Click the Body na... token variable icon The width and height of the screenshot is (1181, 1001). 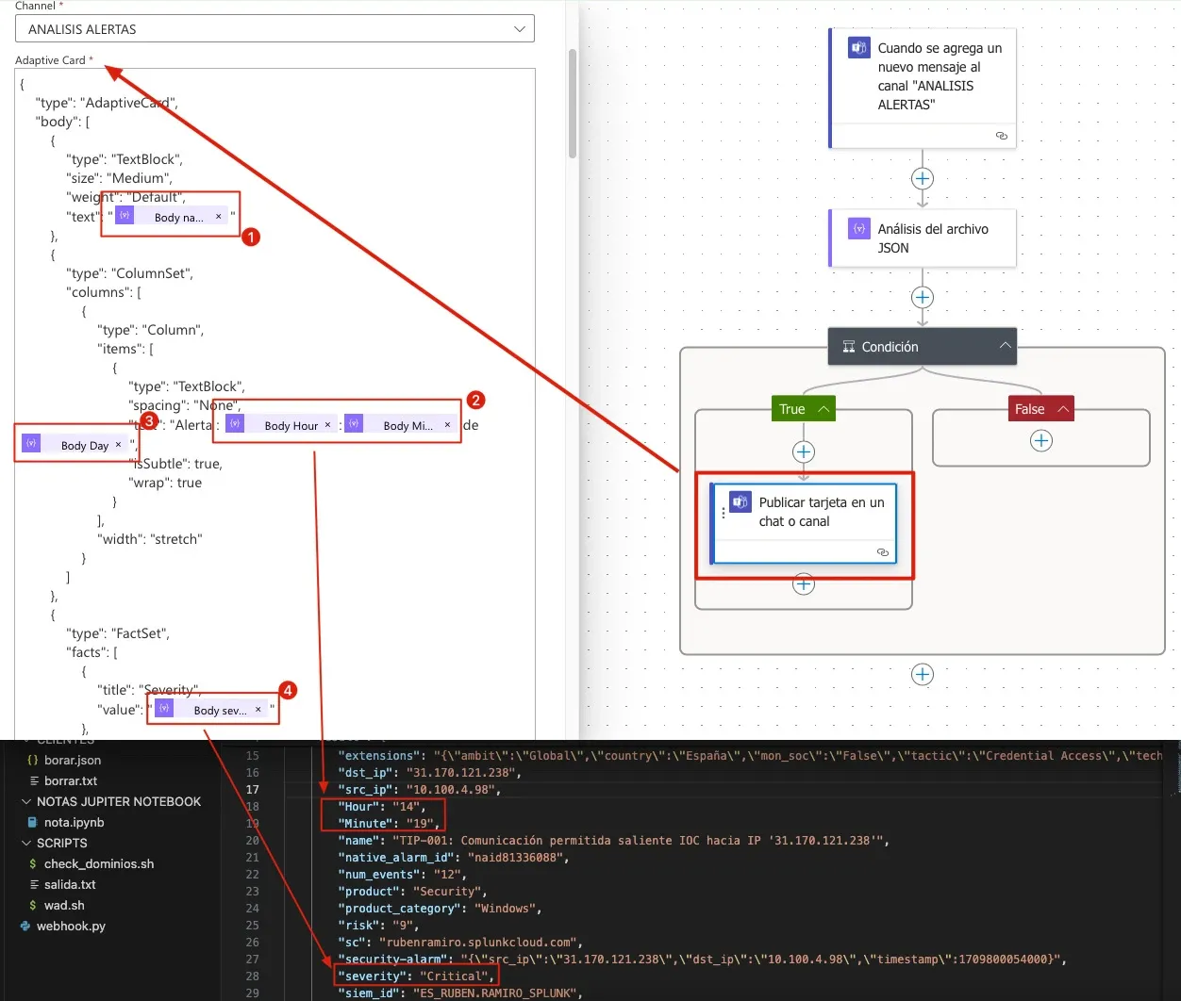point(125,216)
